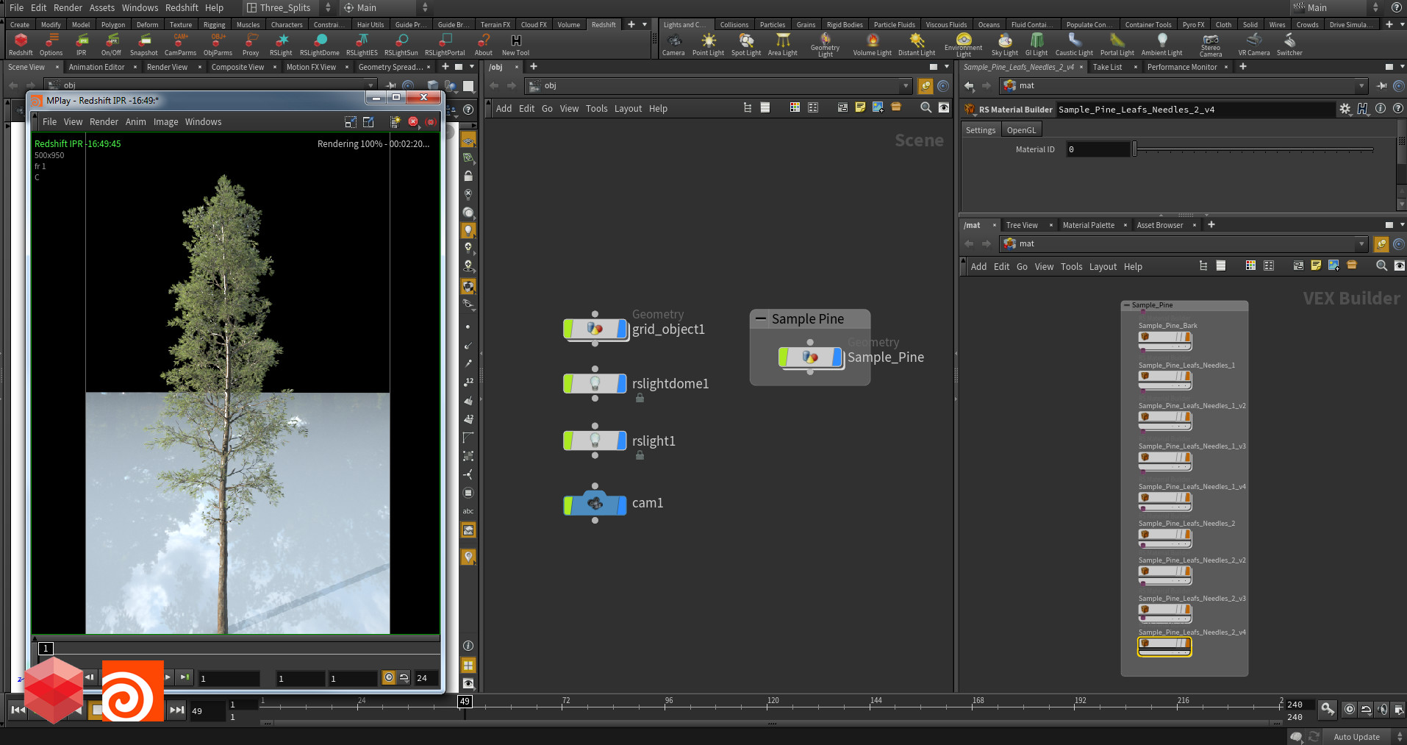Take a Redshift Snapshot from the shelf
This screenshot has width=1407, height=745.
tap(144, 43)
